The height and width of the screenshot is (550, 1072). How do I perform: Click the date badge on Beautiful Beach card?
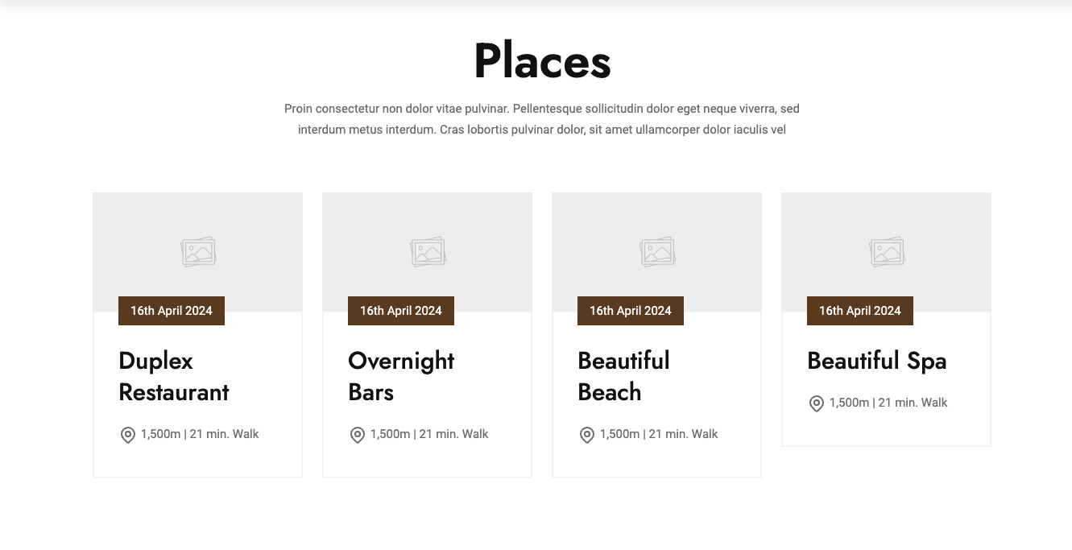pos(631,311)
